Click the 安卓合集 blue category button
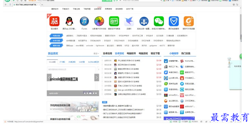This screenshot has width=252, height=128. coord(56,41)
